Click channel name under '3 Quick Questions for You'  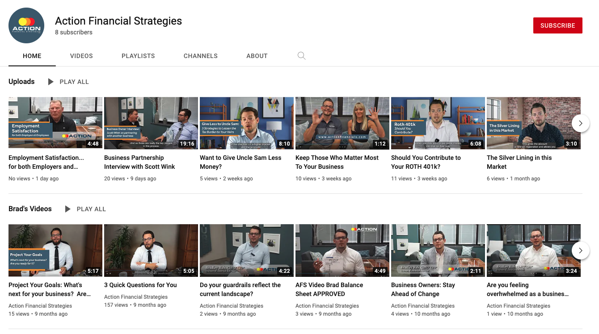[x=136, y=297]
